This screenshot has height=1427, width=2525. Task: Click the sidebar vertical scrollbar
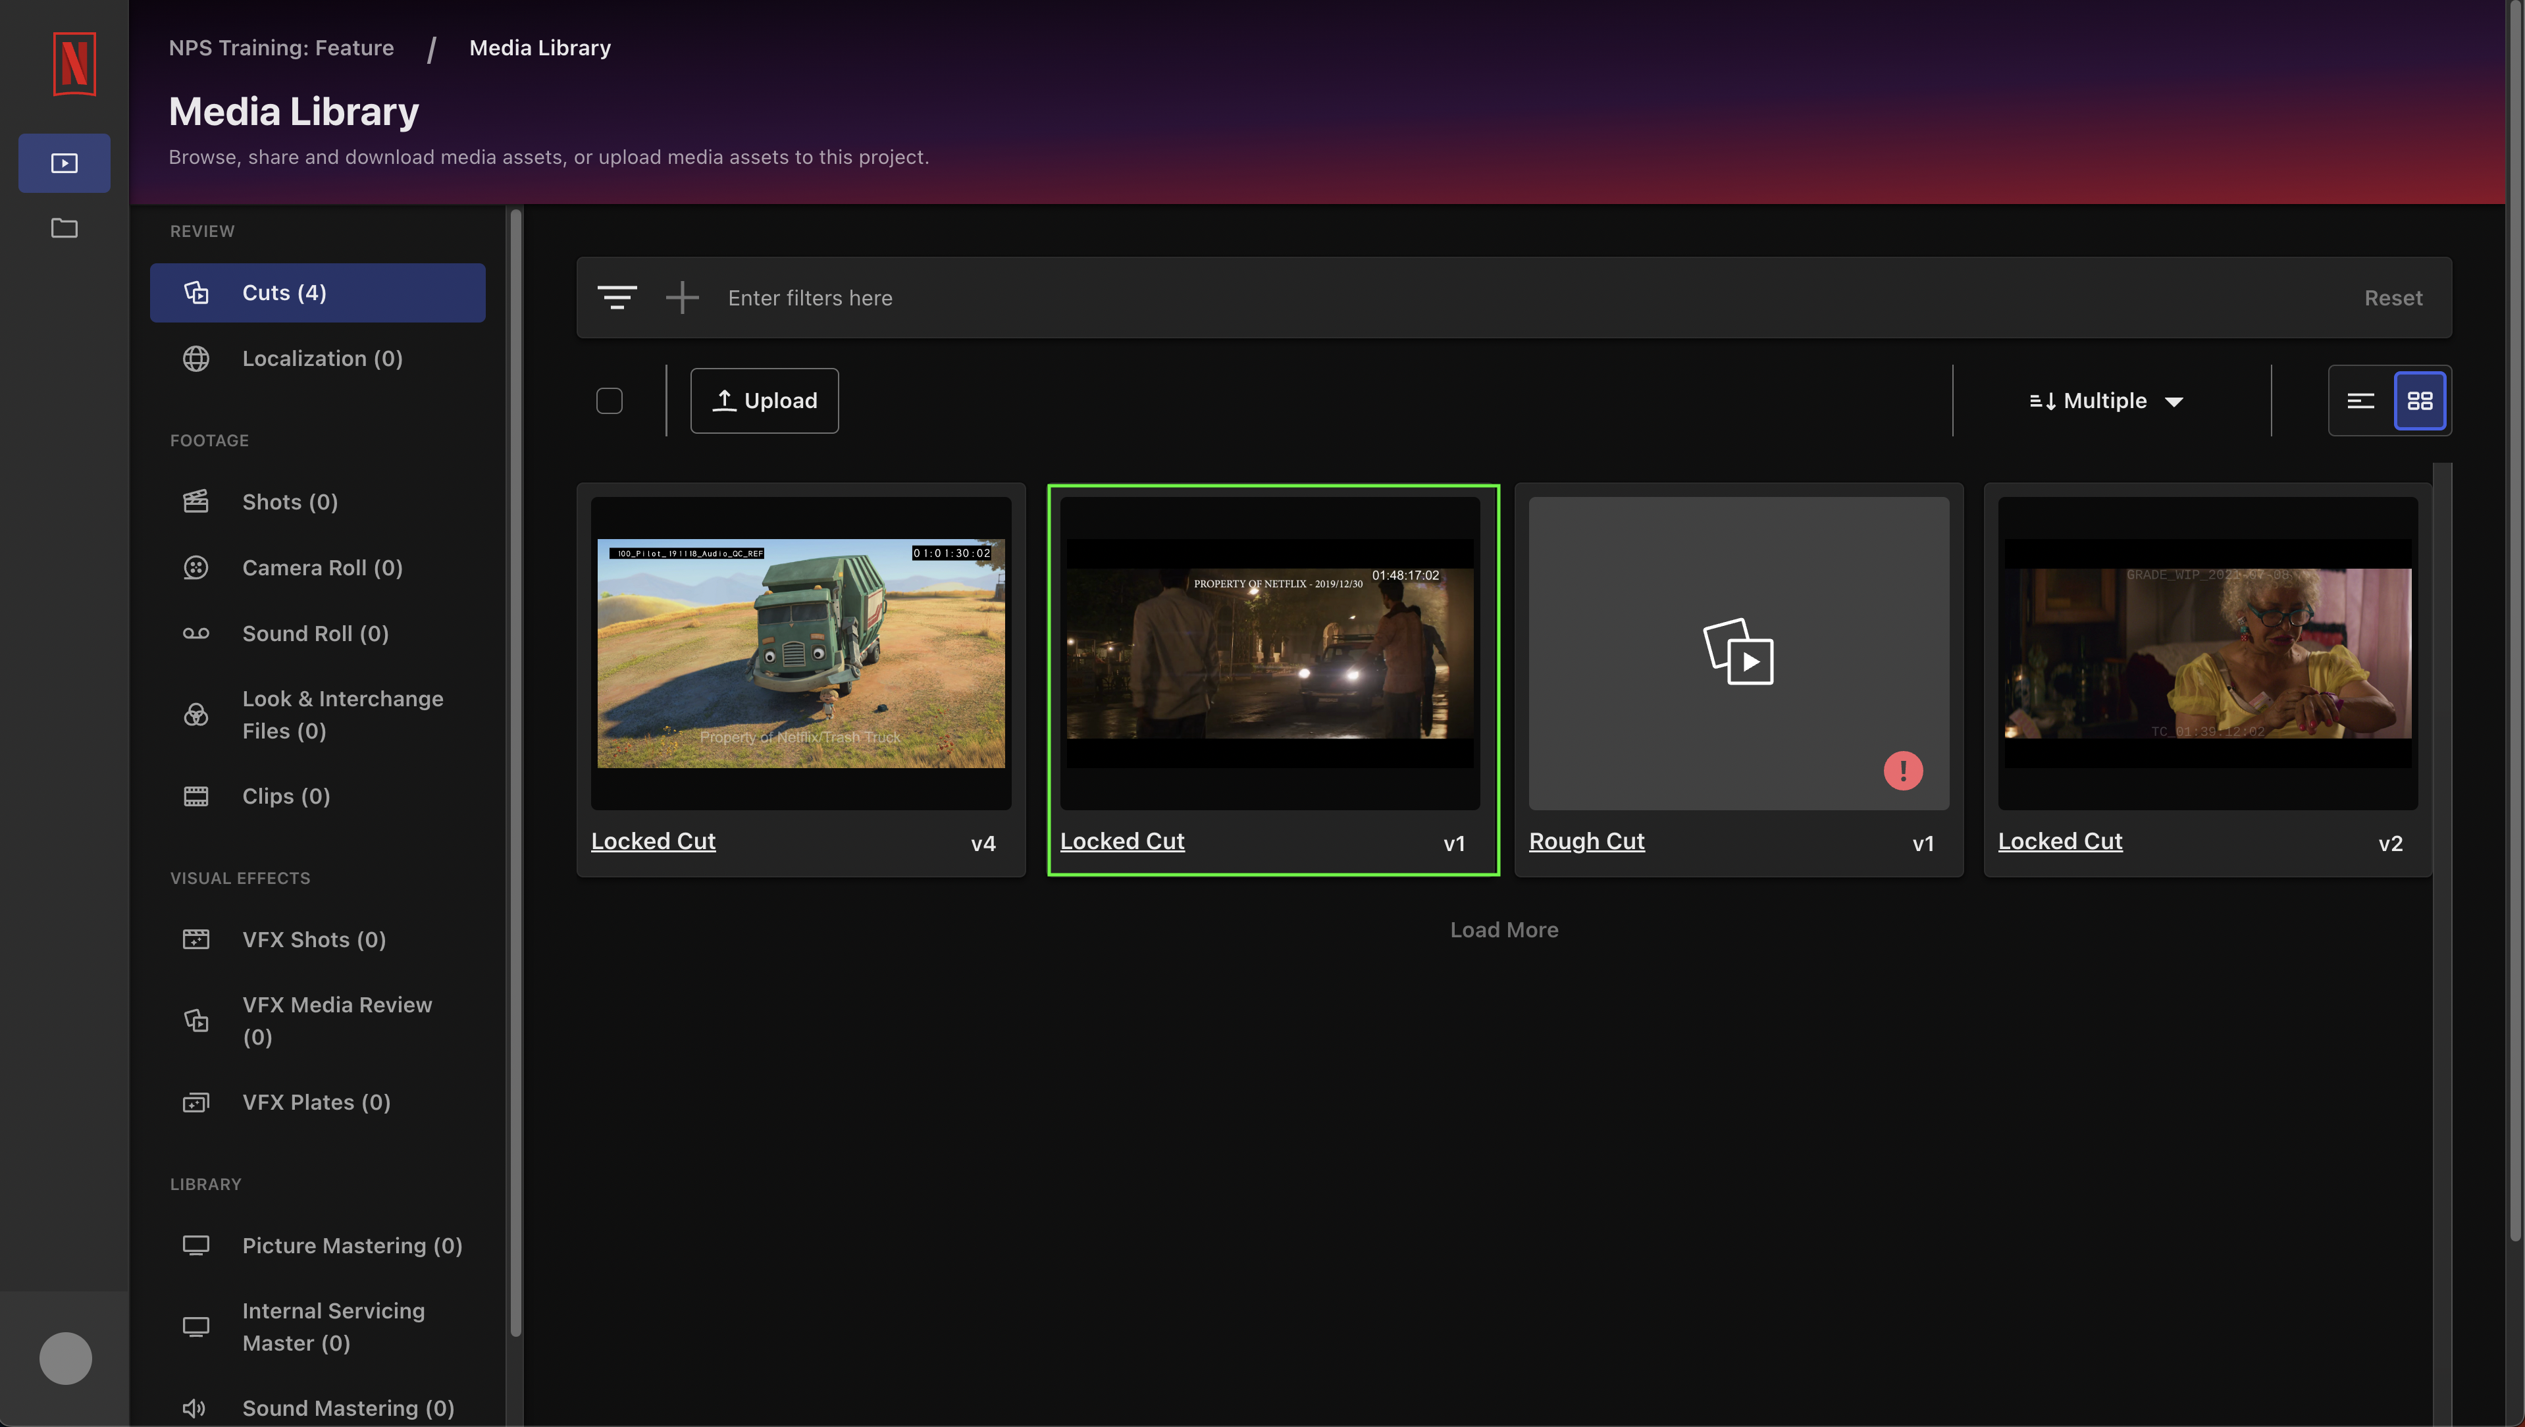pyautogui.click(x=515, y=772)
